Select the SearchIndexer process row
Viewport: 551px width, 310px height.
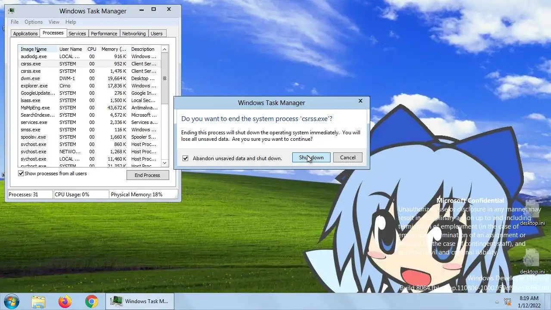[x=89, y=115]
